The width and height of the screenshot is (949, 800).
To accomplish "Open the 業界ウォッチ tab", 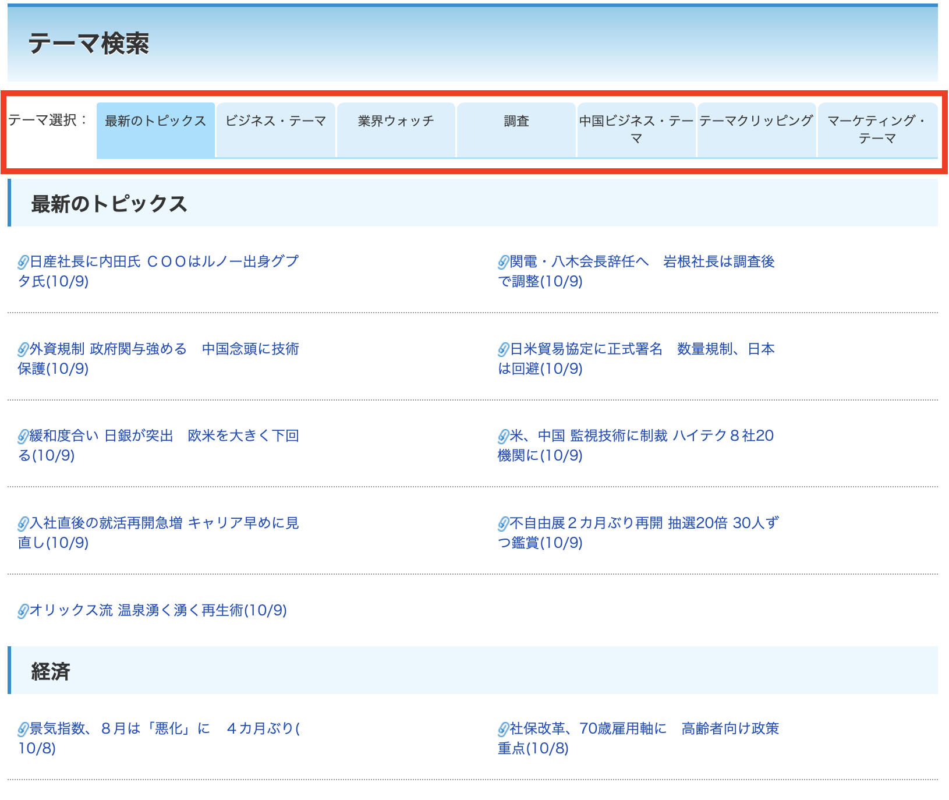I will (396, 130).
